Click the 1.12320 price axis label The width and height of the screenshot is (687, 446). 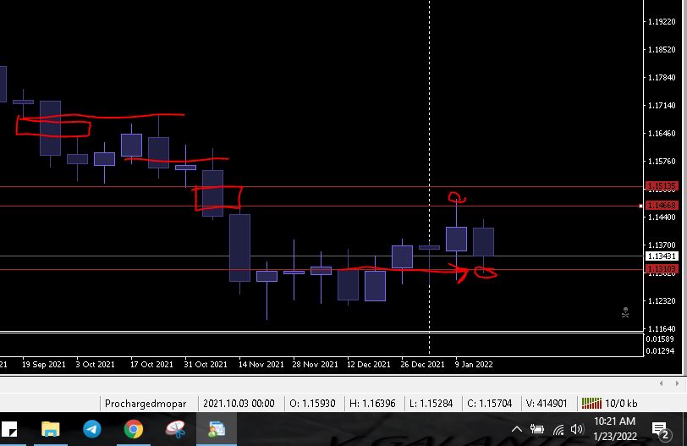click(x=662, y=301)
